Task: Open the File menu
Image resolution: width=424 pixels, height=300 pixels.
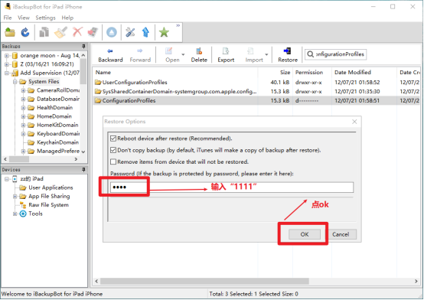Action: click(8, 18)
